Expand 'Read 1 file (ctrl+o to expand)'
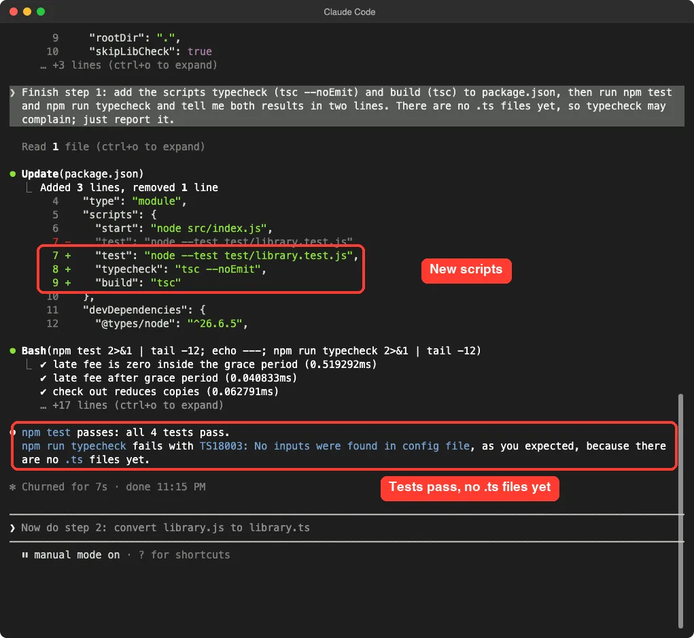Screen dimensions: 694x638 (114, 146)
